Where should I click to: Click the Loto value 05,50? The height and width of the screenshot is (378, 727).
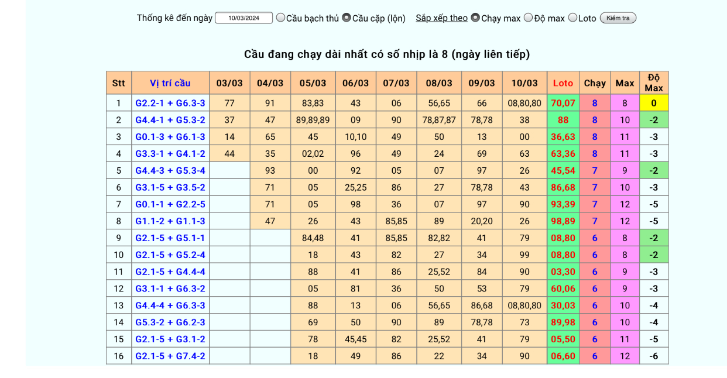tap(563, 339)
